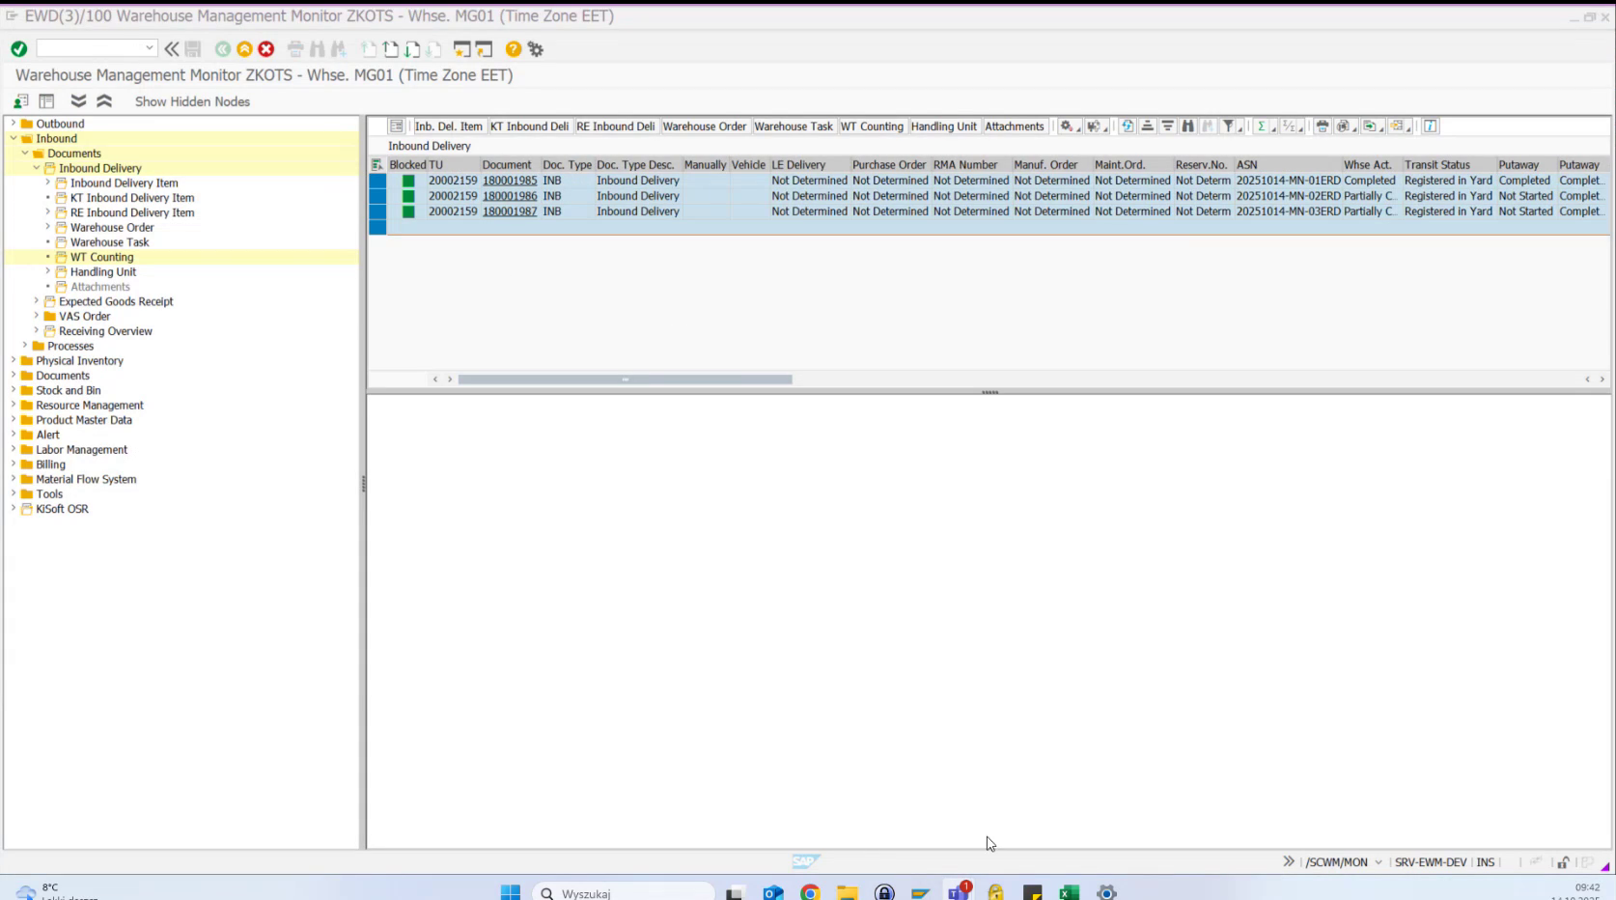Click the lock icon in the status bar

click(1563, 861)
